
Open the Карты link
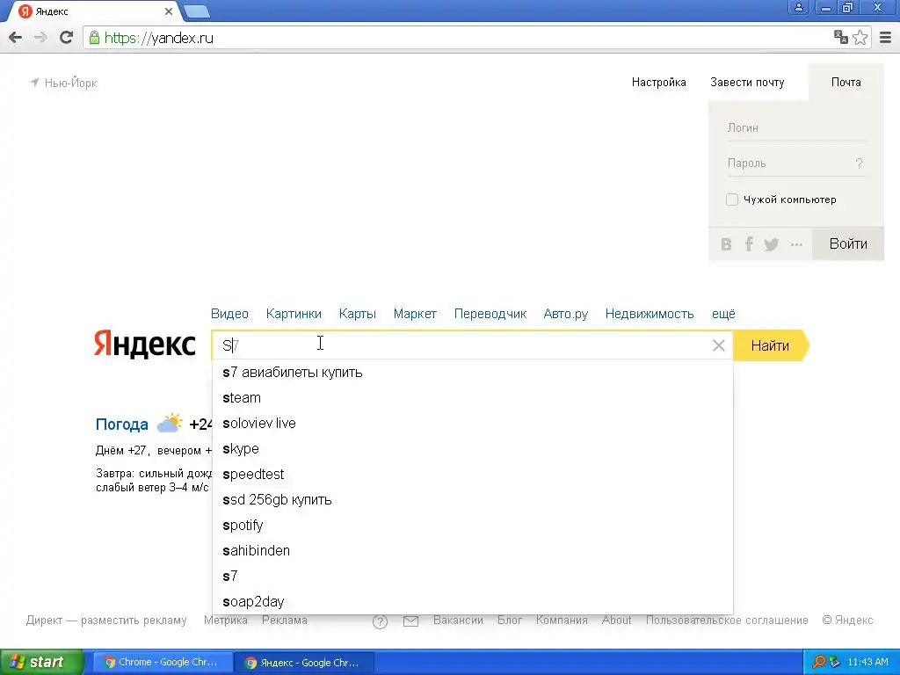click(x=358, y=314)
